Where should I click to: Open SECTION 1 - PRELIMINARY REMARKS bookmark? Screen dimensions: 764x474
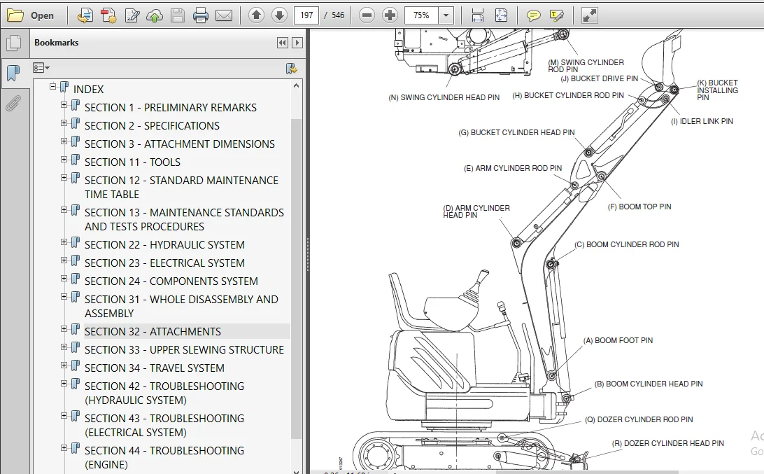(x=171, y=107)
